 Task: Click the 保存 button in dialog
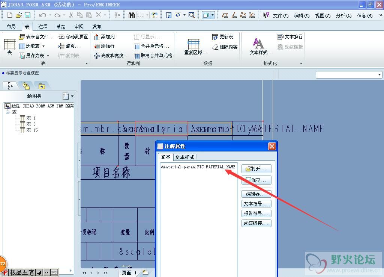[256, 180]
